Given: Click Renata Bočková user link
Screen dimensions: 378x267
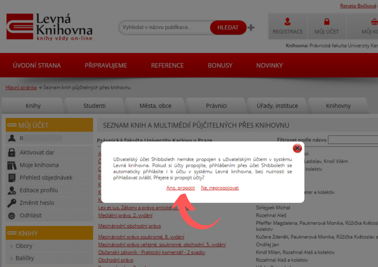Looking at the screenshot, I should (x=358, y=6).
